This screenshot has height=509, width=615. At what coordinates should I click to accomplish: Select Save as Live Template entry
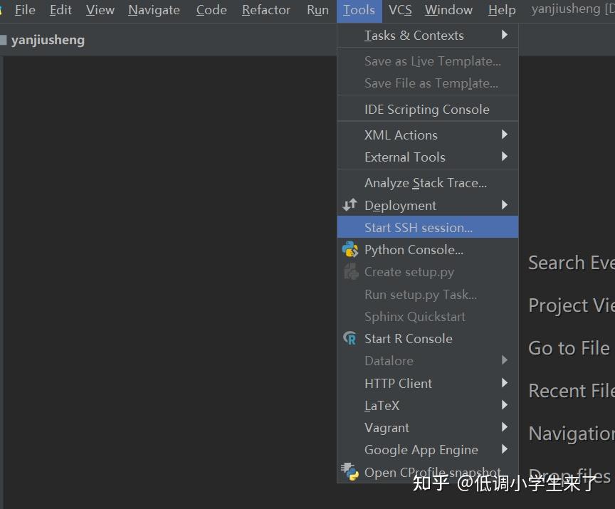[x=428, y=61]
